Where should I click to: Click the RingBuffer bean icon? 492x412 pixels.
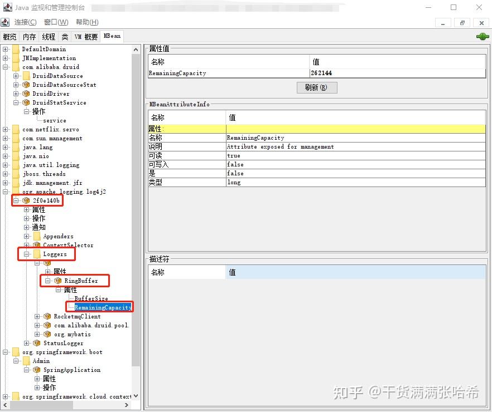coord(58,281)
